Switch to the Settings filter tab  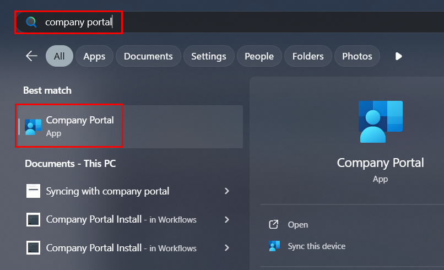[x=209, y=56]
